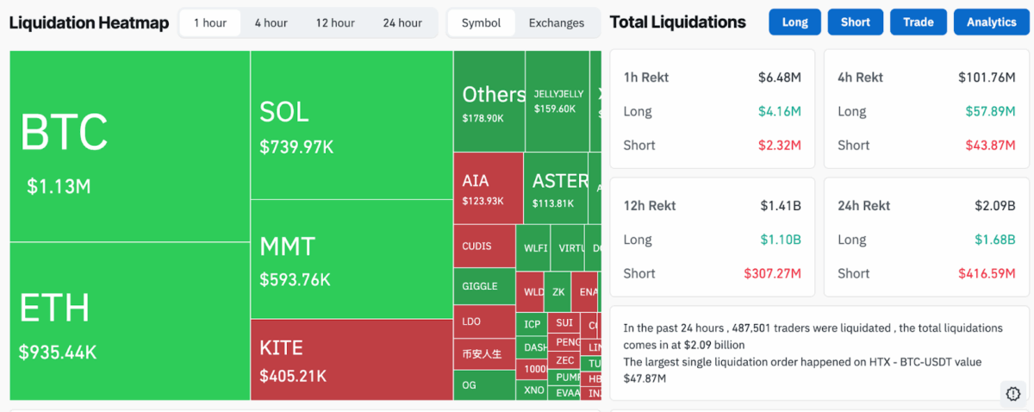Image resolution: width=1034 pixels, height=412 pixels.
Task: Open the JELLYJELLY heatmap tile
Action: point(557,101)
